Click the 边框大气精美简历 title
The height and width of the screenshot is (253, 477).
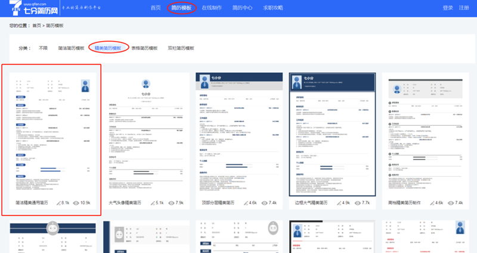tap(311, 202)
